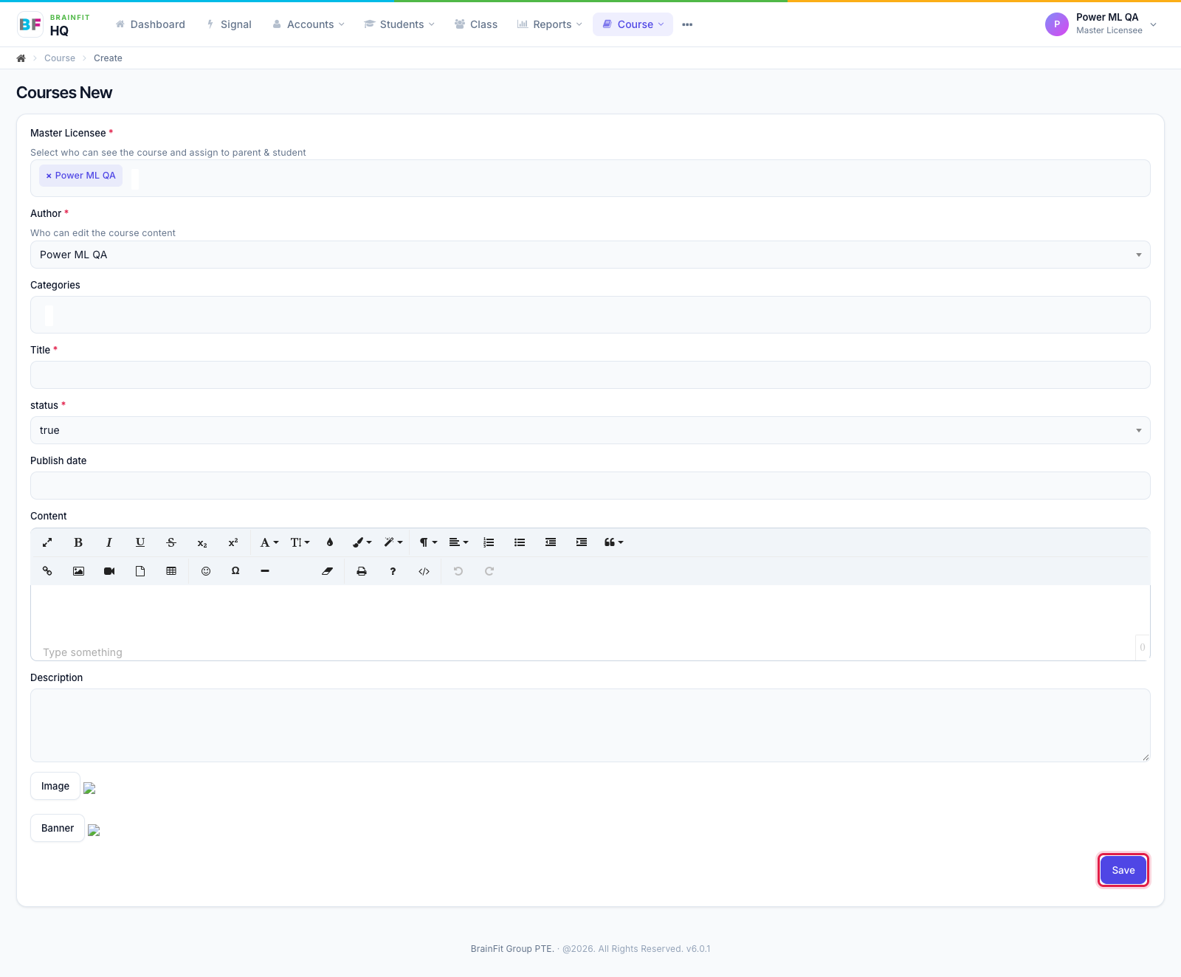Open the text color picker droplet
This screenshot has height=977, width=1181.
pyautogui.click(x=330, y=542)
